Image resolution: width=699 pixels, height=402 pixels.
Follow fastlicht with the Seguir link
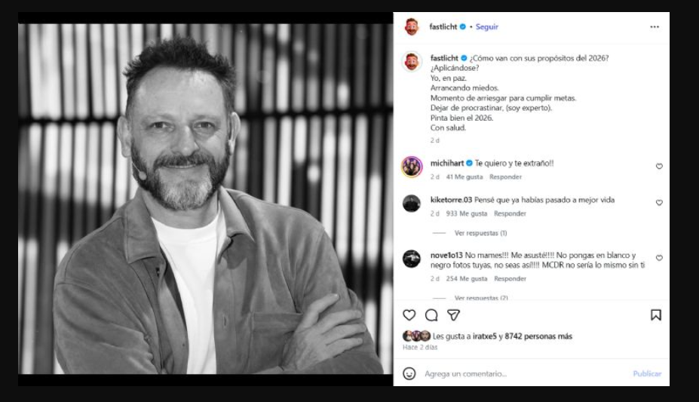click(486, 26)
